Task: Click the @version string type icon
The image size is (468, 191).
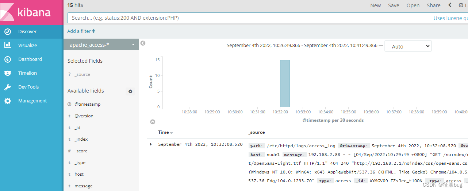Action: tap(69, 116)
